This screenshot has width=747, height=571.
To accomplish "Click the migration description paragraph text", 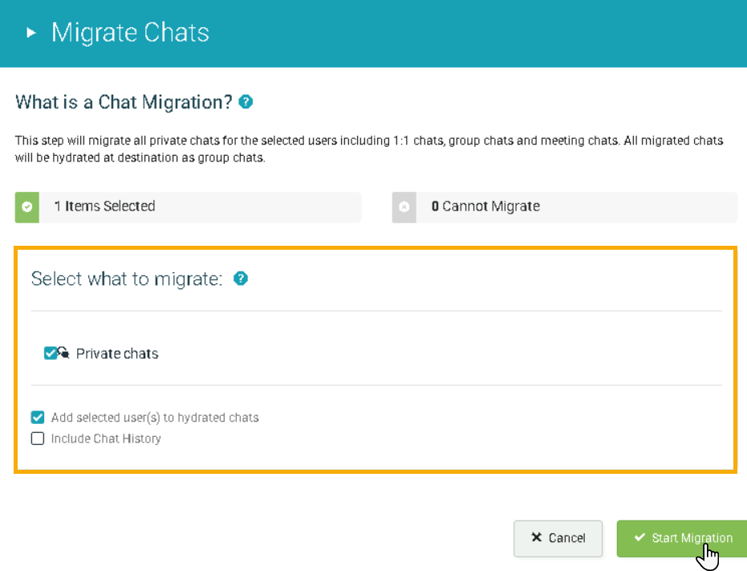I will pyautogui.click(x=369, y=149).
